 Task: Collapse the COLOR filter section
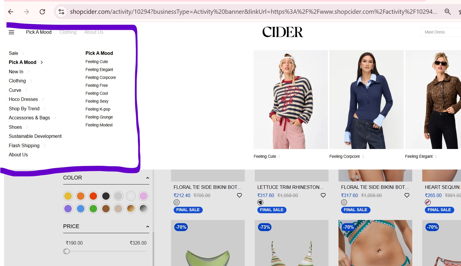[x=147, y=178]
